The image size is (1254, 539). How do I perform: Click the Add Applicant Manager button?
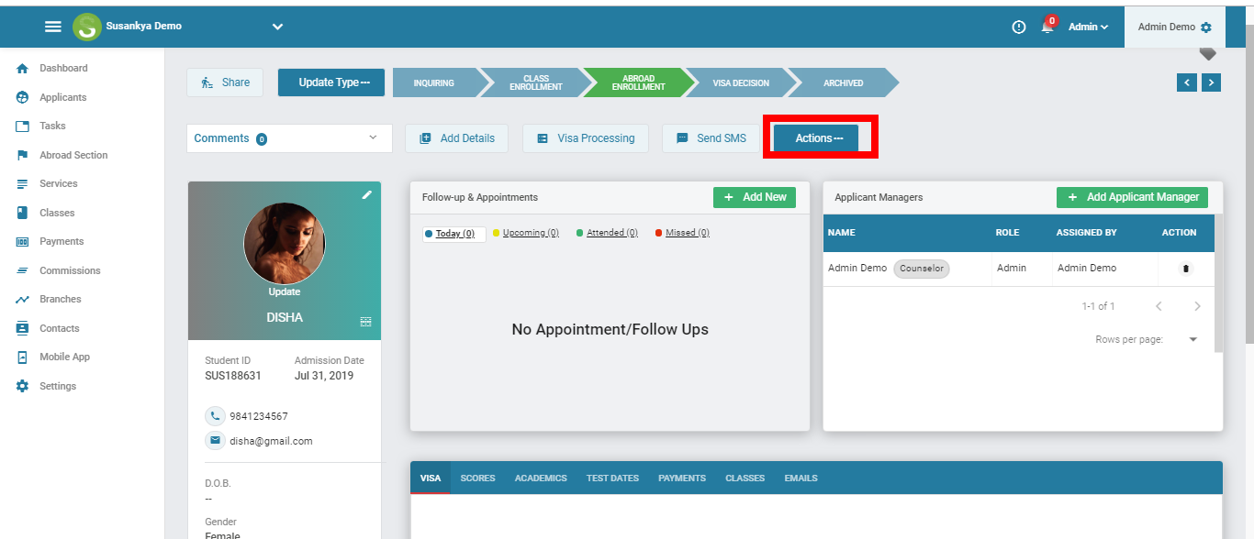click(x=1132, y=197)
